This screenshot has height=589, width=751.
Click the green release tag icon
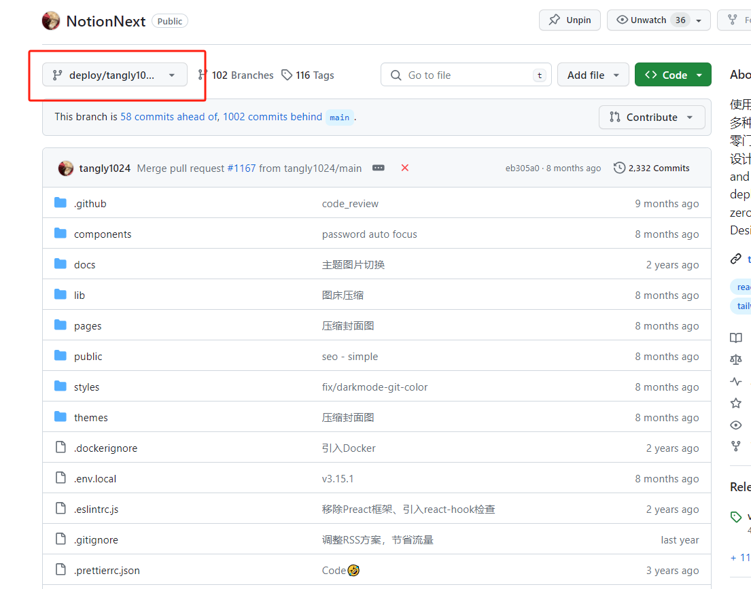click(x=736, y=517)
